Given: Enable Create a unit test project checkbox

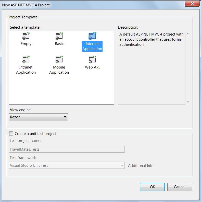Looking at the screenshot, I should [x=11, y=133].
